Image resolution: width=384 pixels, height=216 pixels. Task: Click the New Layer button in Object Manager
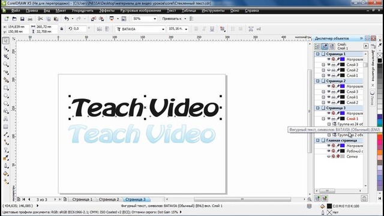click(x=317, y=199)
